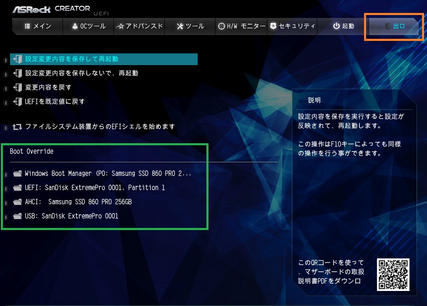Image resolution: width=427 pixels, height=306 pixels.
Task: Click drive icon beside UEFI: SanDisk ExtremePro
Action: click(x=18, y=188)
